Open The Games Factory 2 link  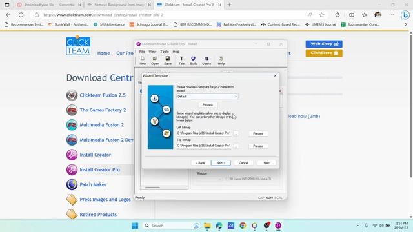[x=103, y=110]
